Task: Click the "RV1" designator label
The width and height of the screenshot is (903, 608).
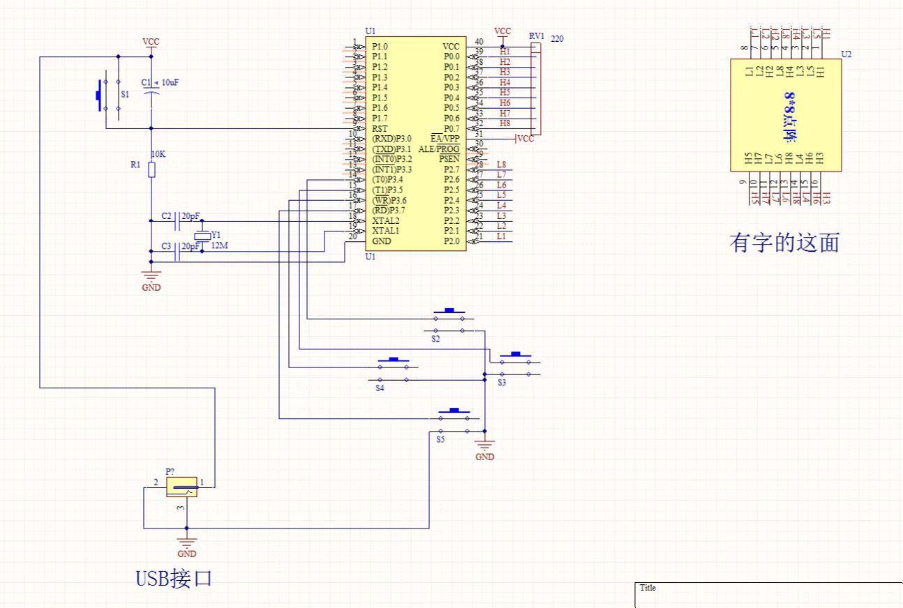Action: pyautogui.click(x=537, y=35)
